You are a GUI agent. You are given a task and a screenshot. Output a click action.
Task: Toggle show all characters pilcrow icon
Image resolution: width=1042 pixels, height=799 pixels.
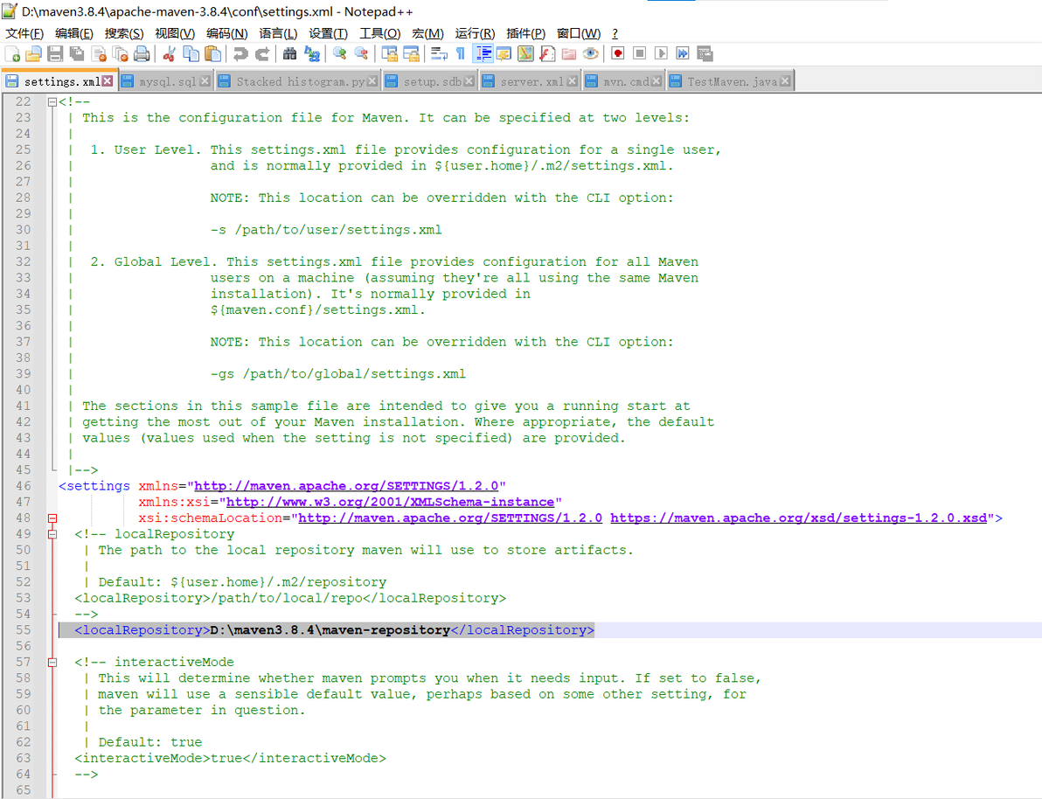click(461, 54)
